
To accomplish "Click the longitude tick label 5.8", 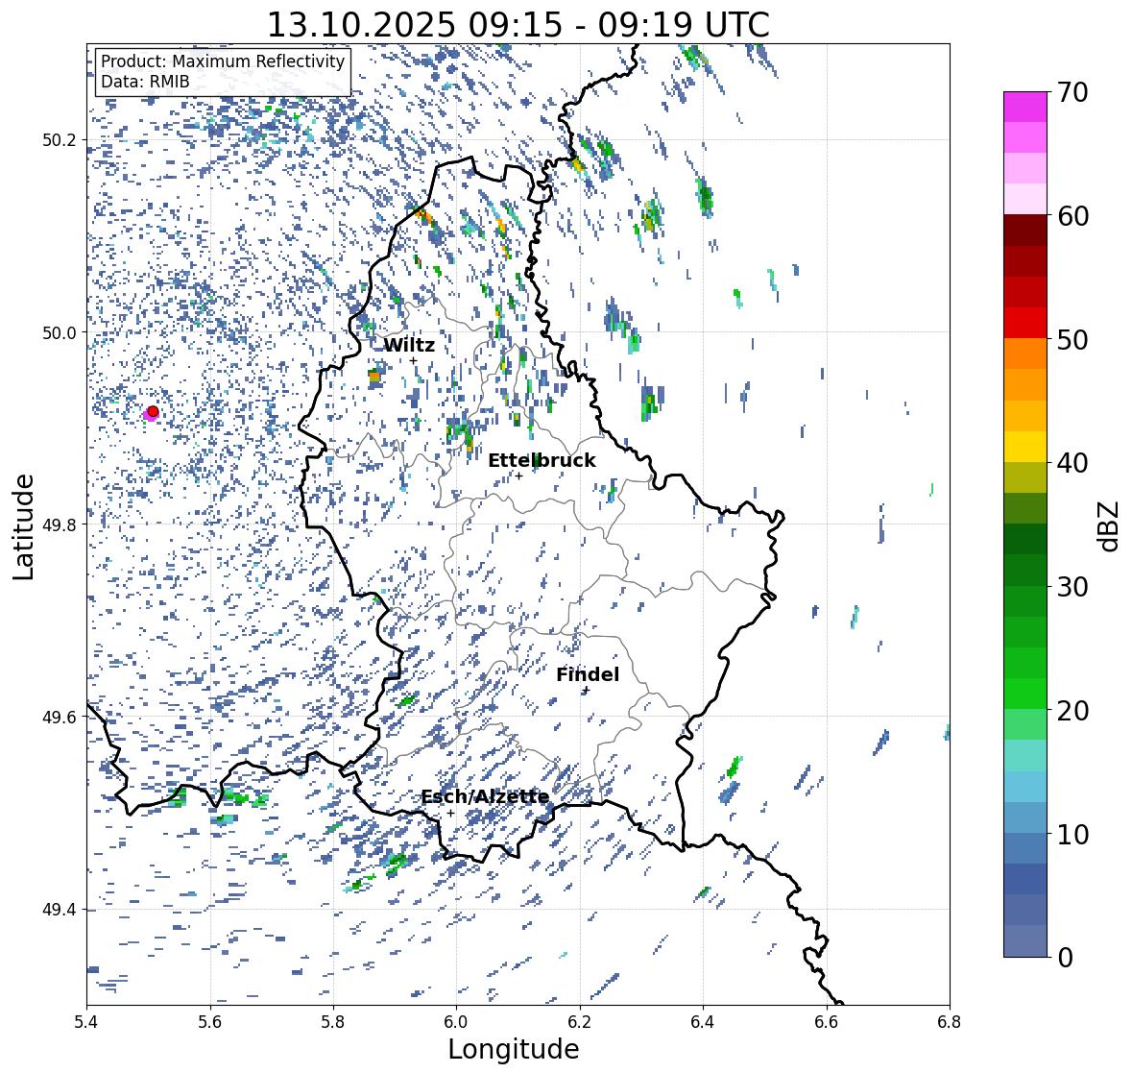I will tap(333, 1022).
